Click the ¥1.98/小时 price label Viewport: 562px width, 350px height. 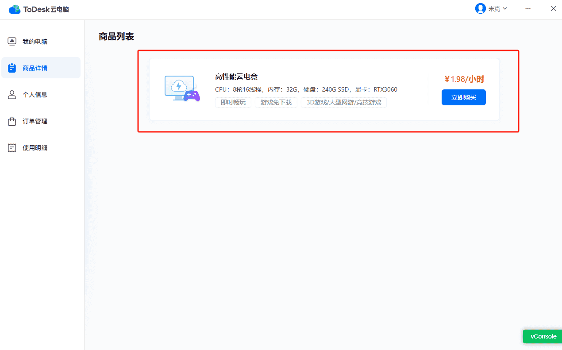coord(463,79)
